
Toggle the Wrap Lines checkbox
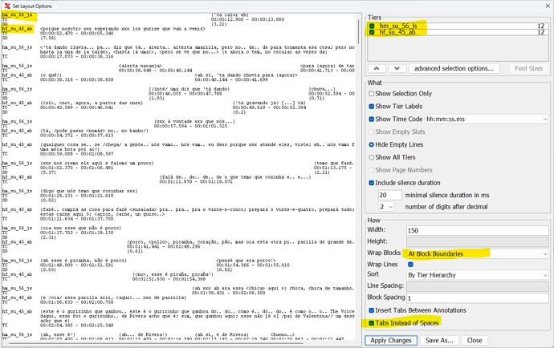click(x=410, y=265)
